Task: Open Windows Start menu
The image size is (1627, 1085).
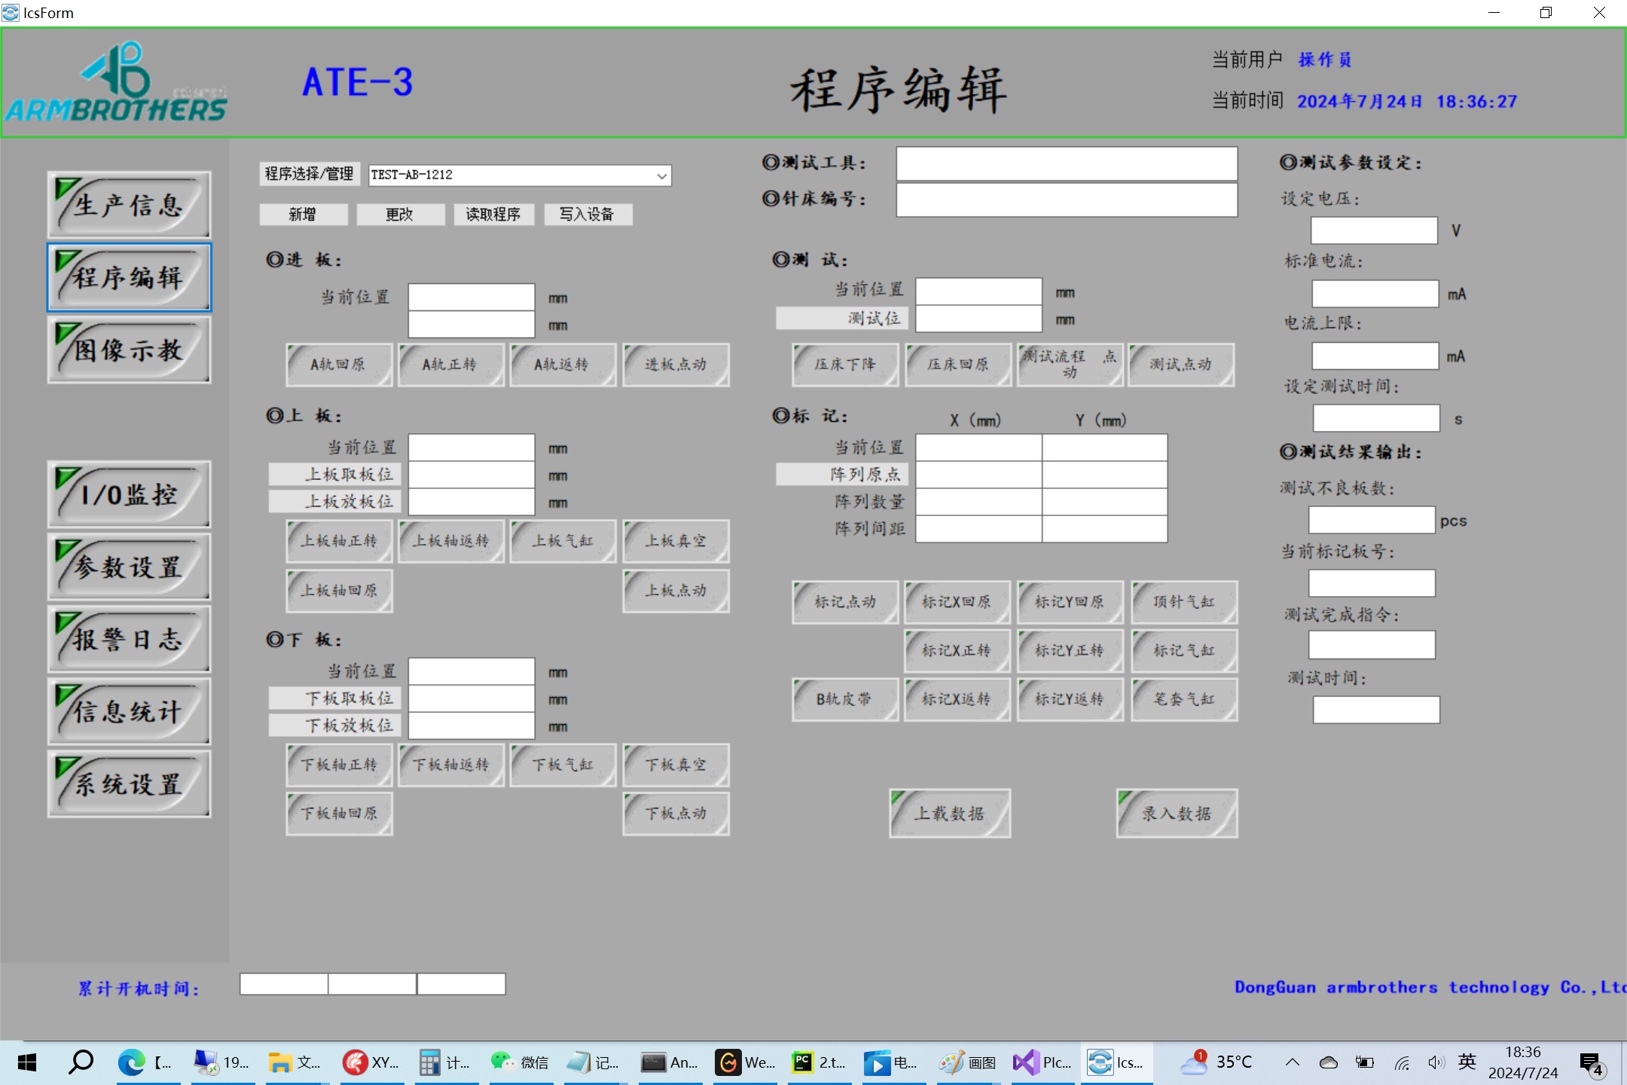Action: pyautogui.click(x=26, y=1062)
